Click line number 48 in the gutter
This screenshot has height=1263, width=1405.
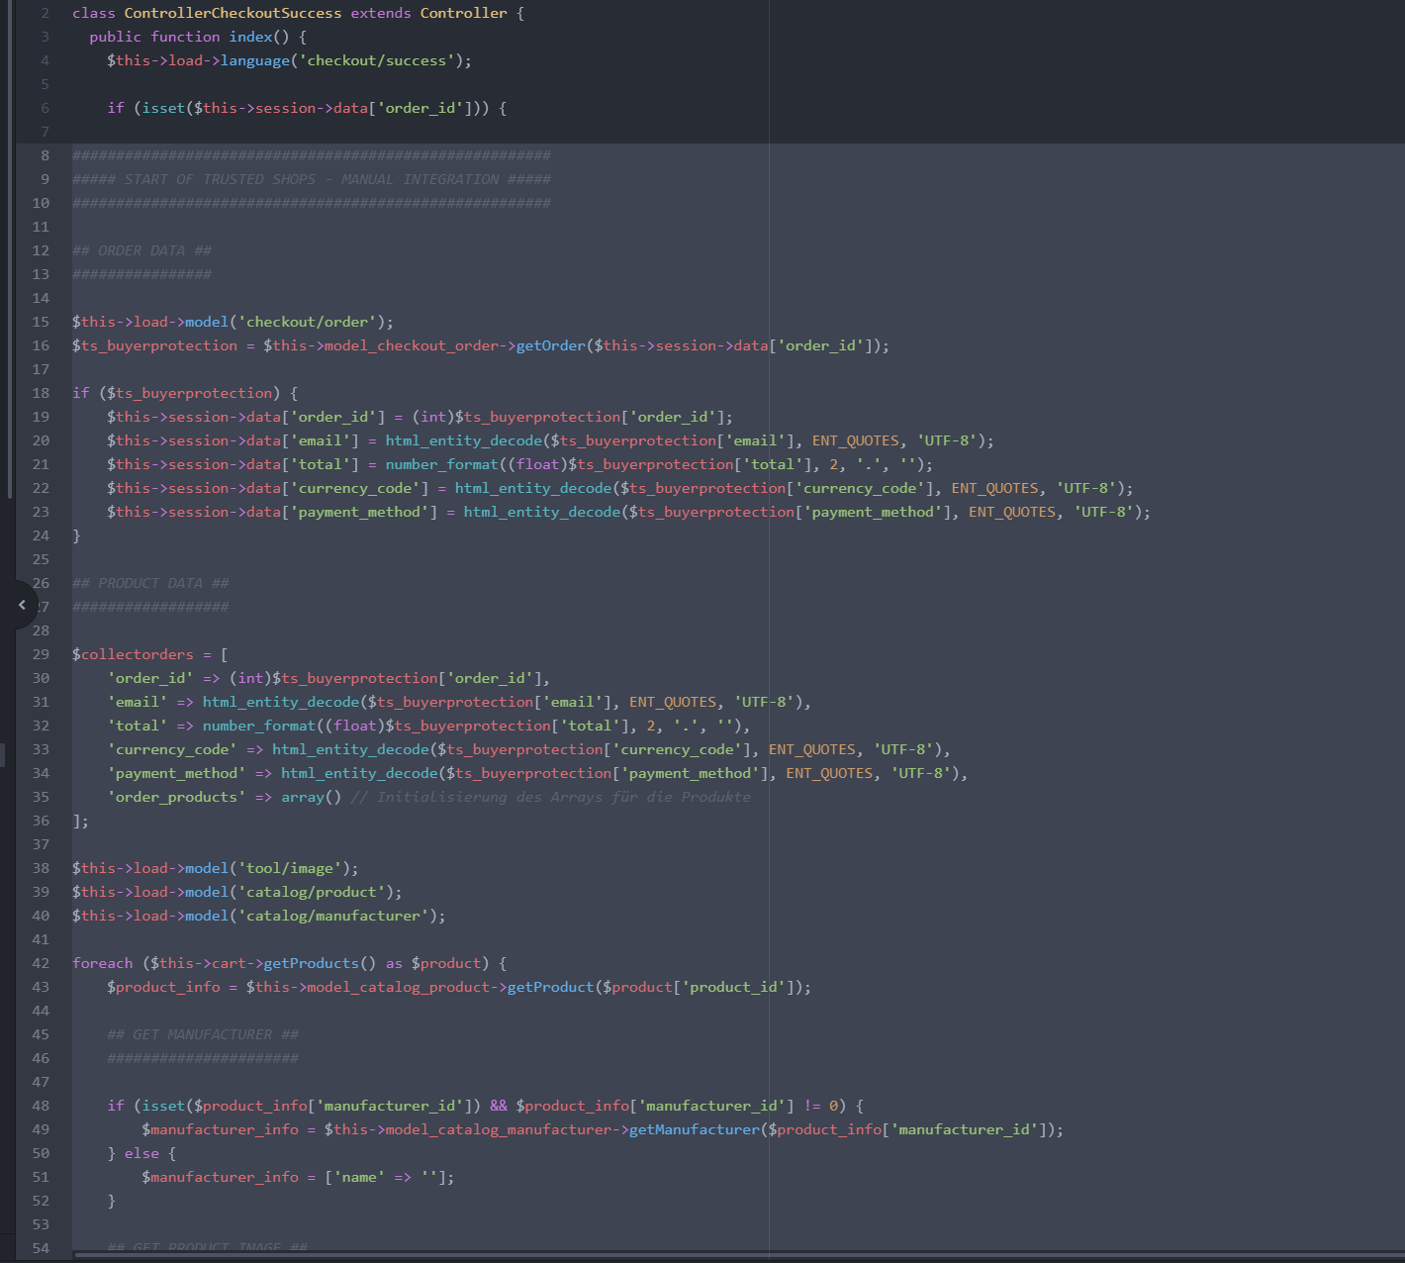pyautogui.click(x=41, y=1106)
